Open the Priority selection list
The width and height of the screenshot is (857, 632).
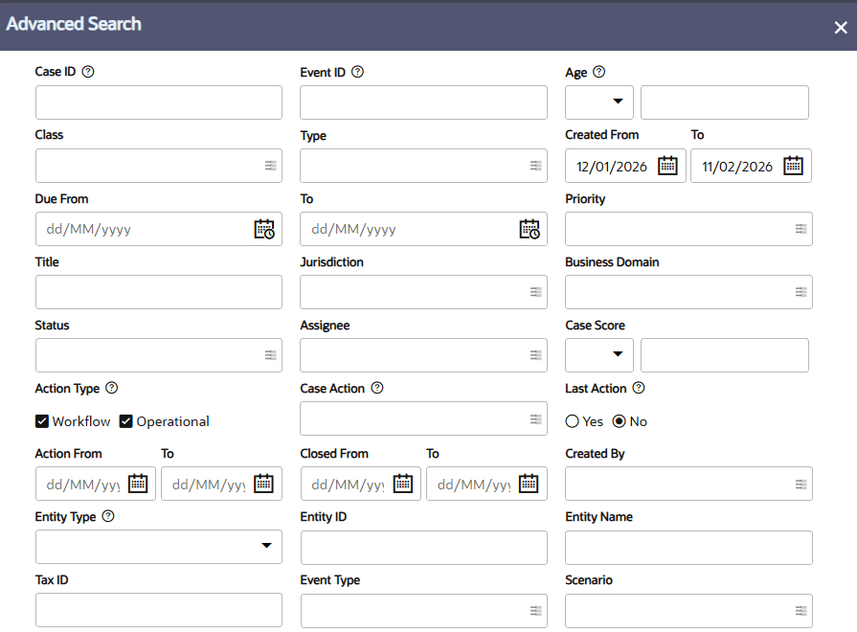(802, 229)
